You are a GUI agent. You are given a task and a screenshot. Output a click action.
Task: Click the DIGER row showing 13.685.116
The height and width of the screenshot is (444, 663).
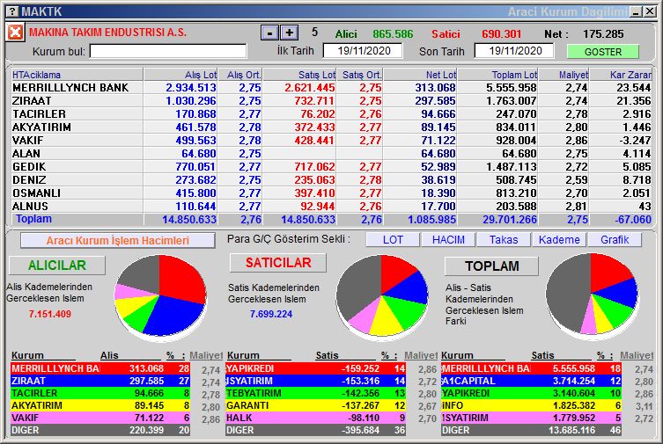[531, 430]
